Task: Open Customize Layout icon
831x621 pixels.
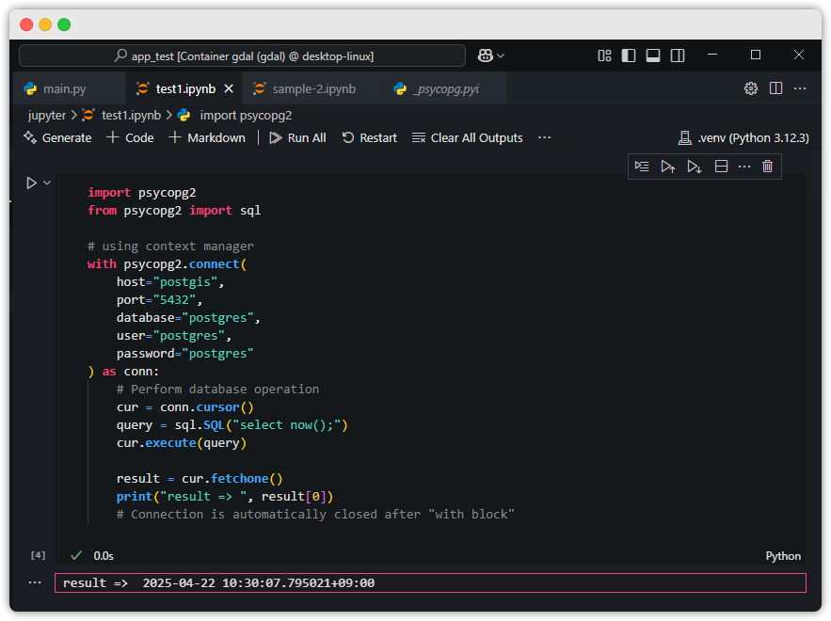Action: tap(605, 56)
